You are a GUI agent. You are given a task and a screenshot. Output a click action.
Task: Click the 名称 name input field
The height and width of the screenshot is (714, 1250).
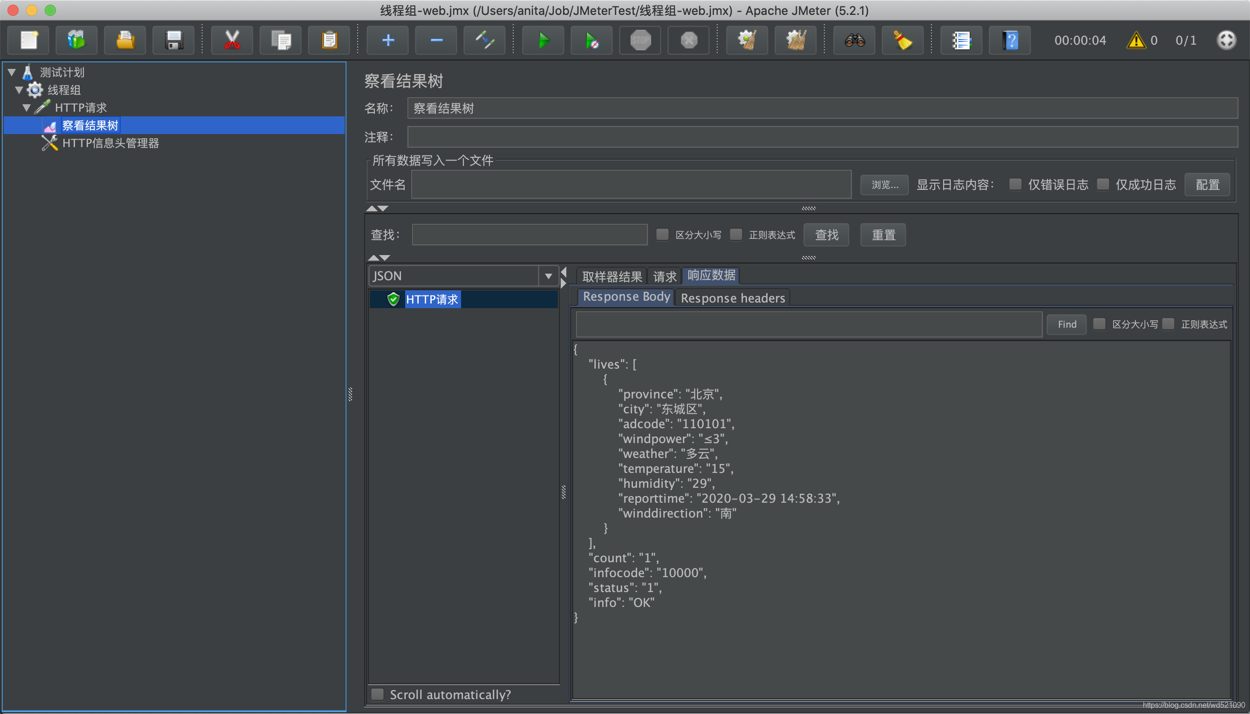coord(822,108)
